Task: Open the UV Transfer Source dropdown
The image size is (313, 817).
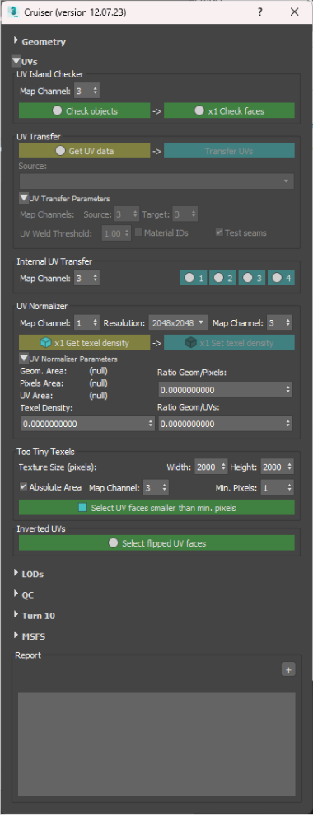Action: pyautogui.click(x=156, y=181)
